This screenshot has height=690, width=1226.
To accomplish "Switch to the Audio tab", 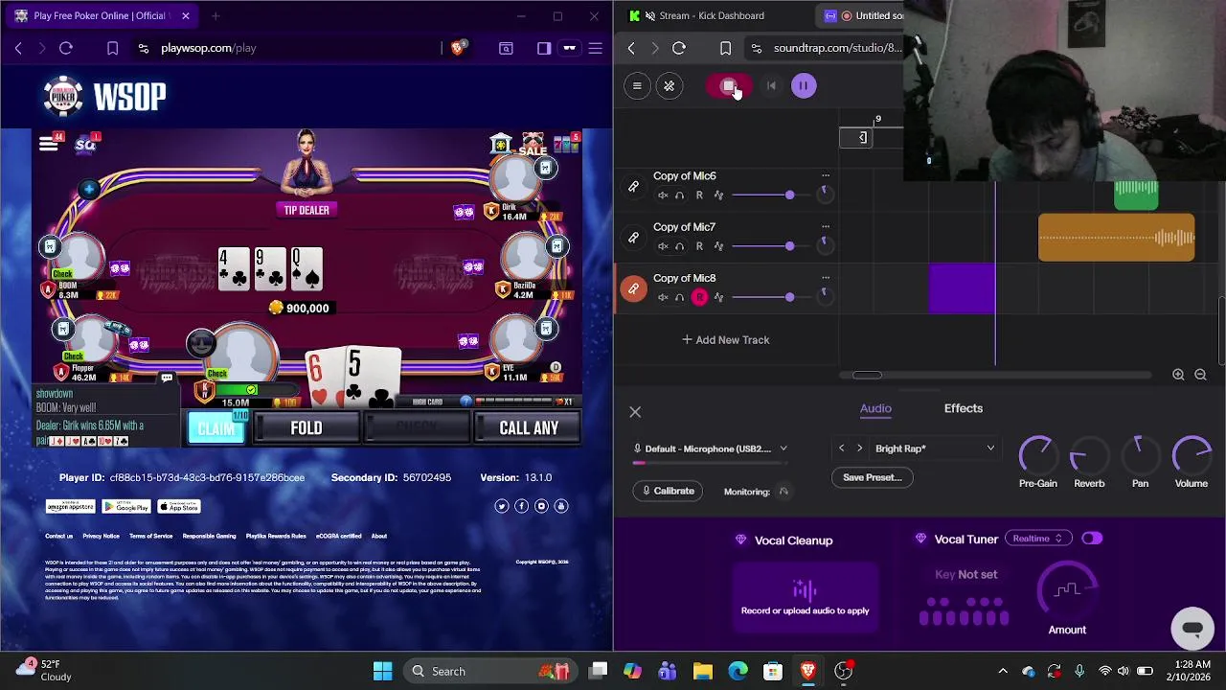I will pos(875,408).
